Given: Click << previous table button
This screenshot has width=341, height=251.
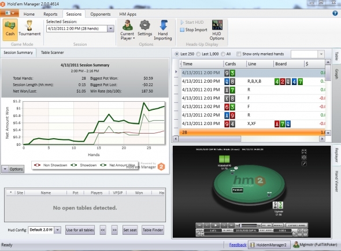Looking at the screenshot, I should click(x=103, y=230).
